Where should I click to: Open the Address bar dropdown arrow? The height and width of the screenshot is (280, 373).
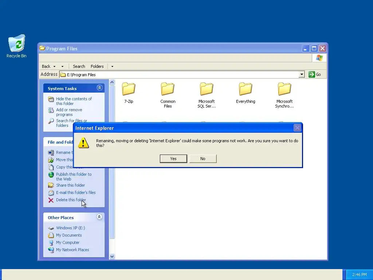pyautogui.click(x=302, y=74)
